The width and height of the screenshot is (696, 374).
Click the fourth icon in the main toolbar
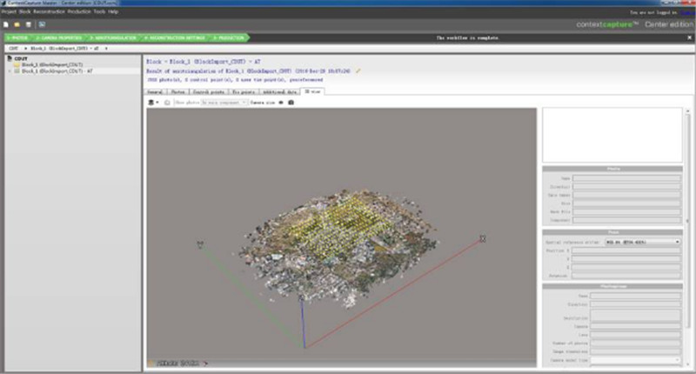(41, 23)
